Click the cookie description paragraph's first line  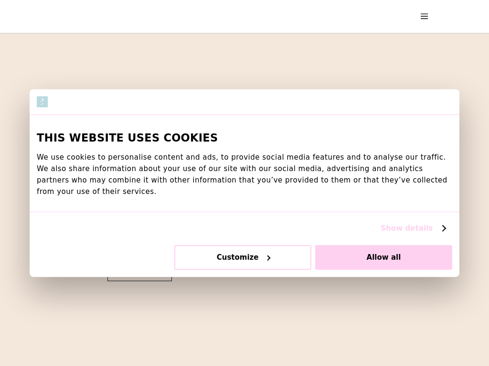[x=241, y=157]
